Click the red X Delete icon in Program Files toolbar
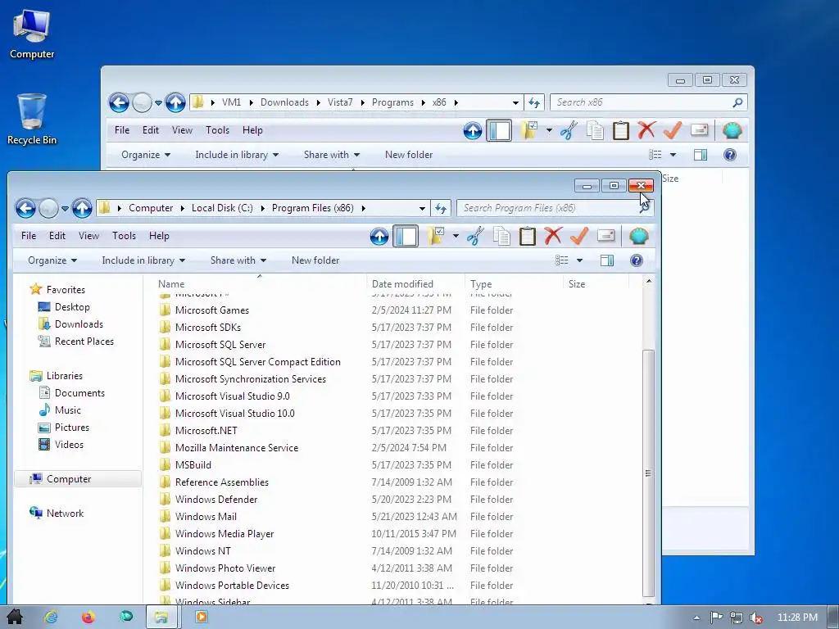Screen dimensions: 839x629 click(x=553, y=236)
